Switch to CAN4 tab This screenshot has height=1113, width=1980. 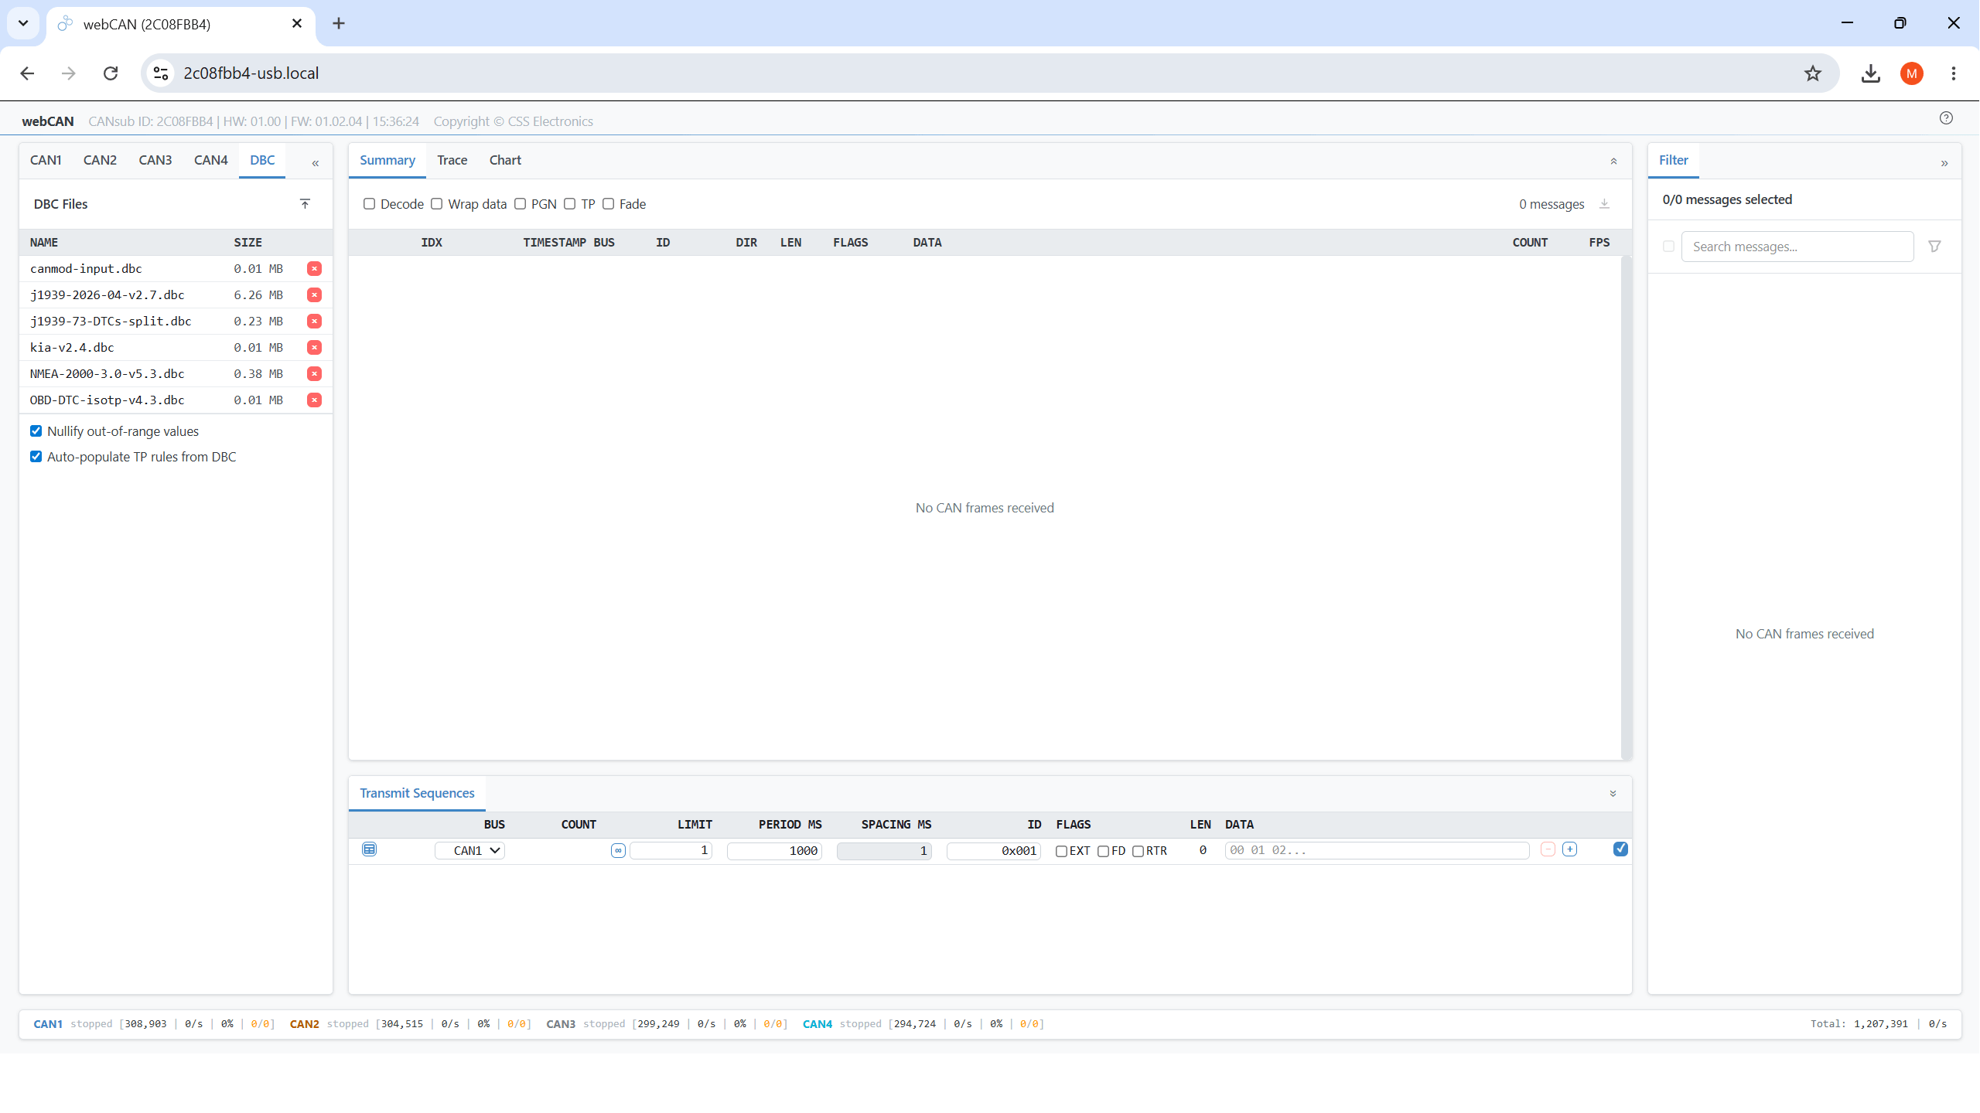click(x=210, y=160)
